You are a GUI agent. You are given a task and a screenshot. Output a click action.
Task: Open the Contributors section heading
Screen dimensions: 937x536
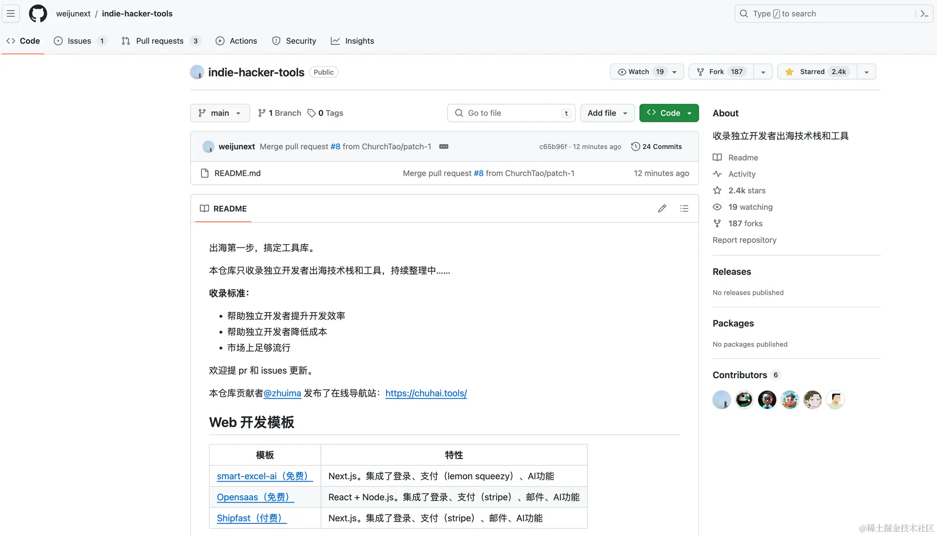tap(740, 375)
